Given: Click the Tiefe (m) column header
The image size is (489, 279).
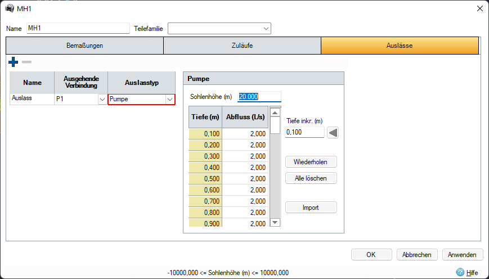Looking at the screenshot, I should 205,117.
